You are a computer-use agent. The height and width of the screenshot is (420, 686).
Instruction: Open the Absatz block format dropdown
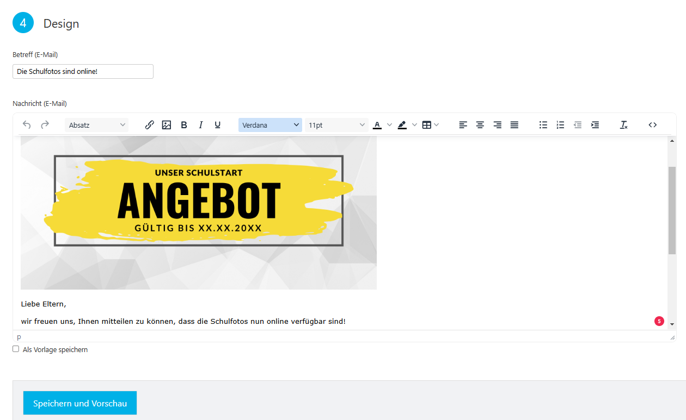97,125
